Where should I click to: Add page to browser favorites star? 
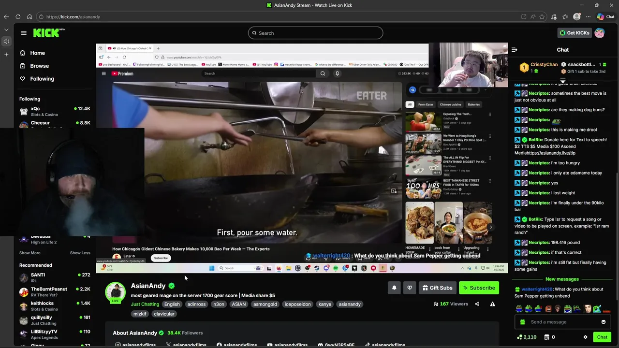point(542,17)
